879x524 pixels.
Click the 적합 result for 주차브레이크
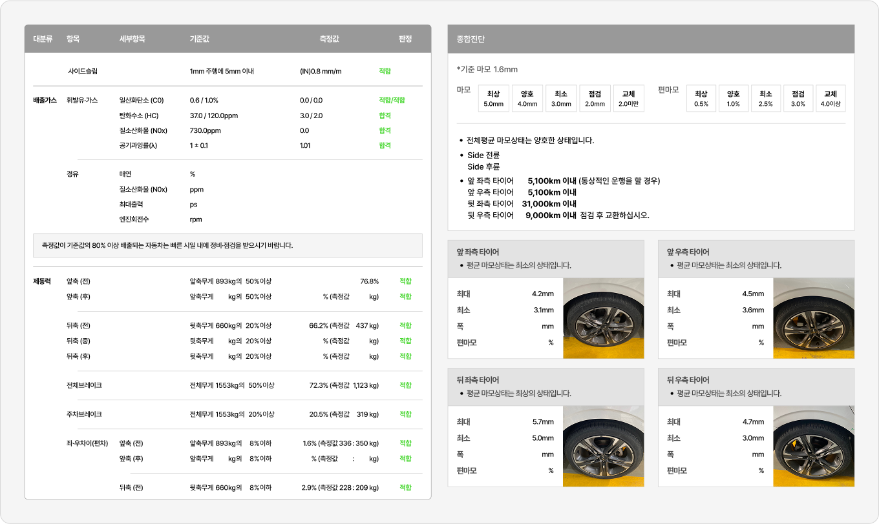pos(405,414)
